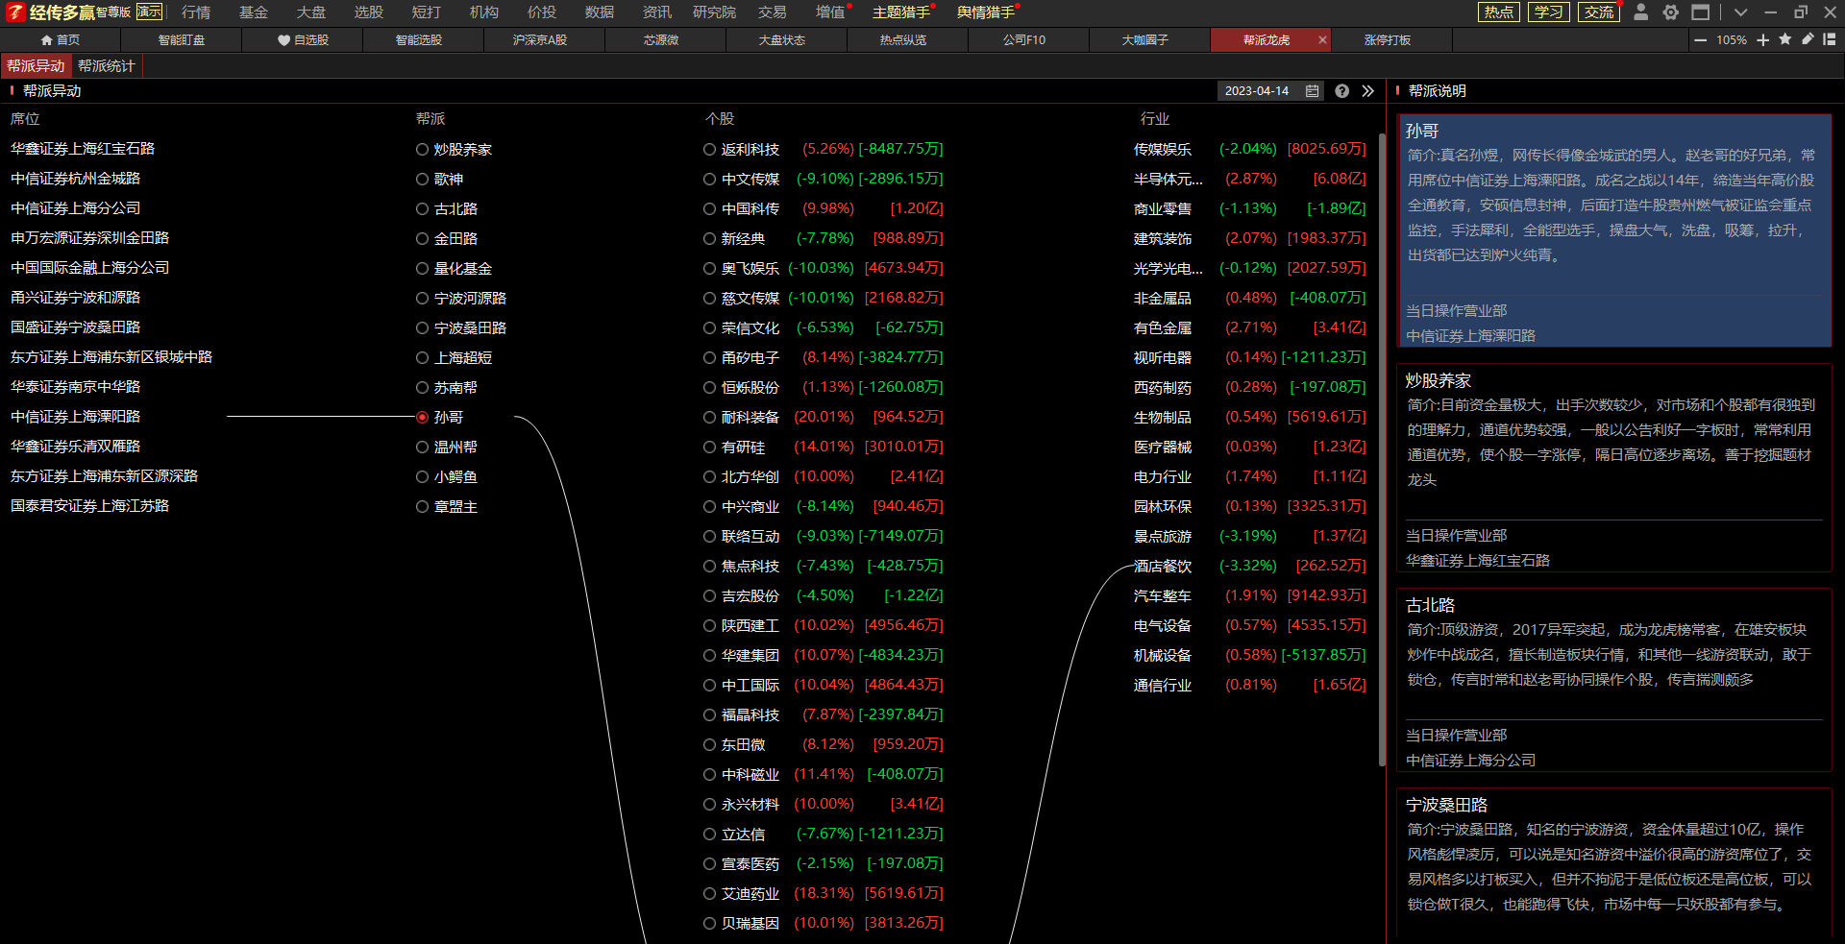
Task: Click the pencil edit icon
Action: 1808,39
